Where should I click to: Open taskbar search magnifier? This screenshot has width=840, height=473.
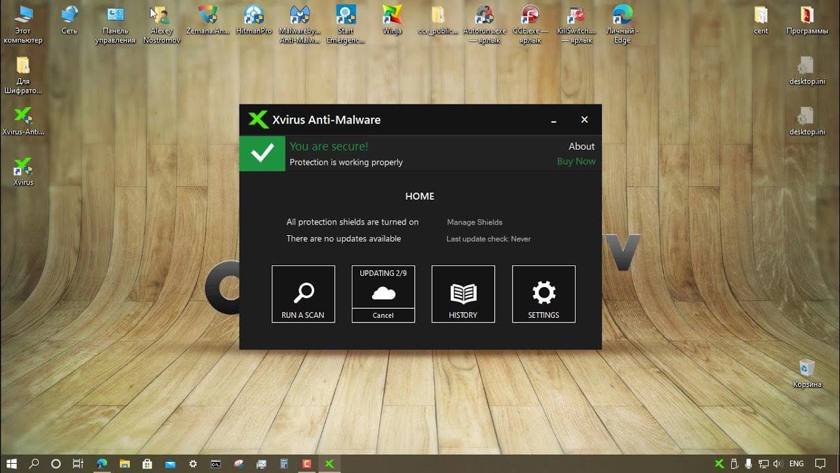point(34,463)
